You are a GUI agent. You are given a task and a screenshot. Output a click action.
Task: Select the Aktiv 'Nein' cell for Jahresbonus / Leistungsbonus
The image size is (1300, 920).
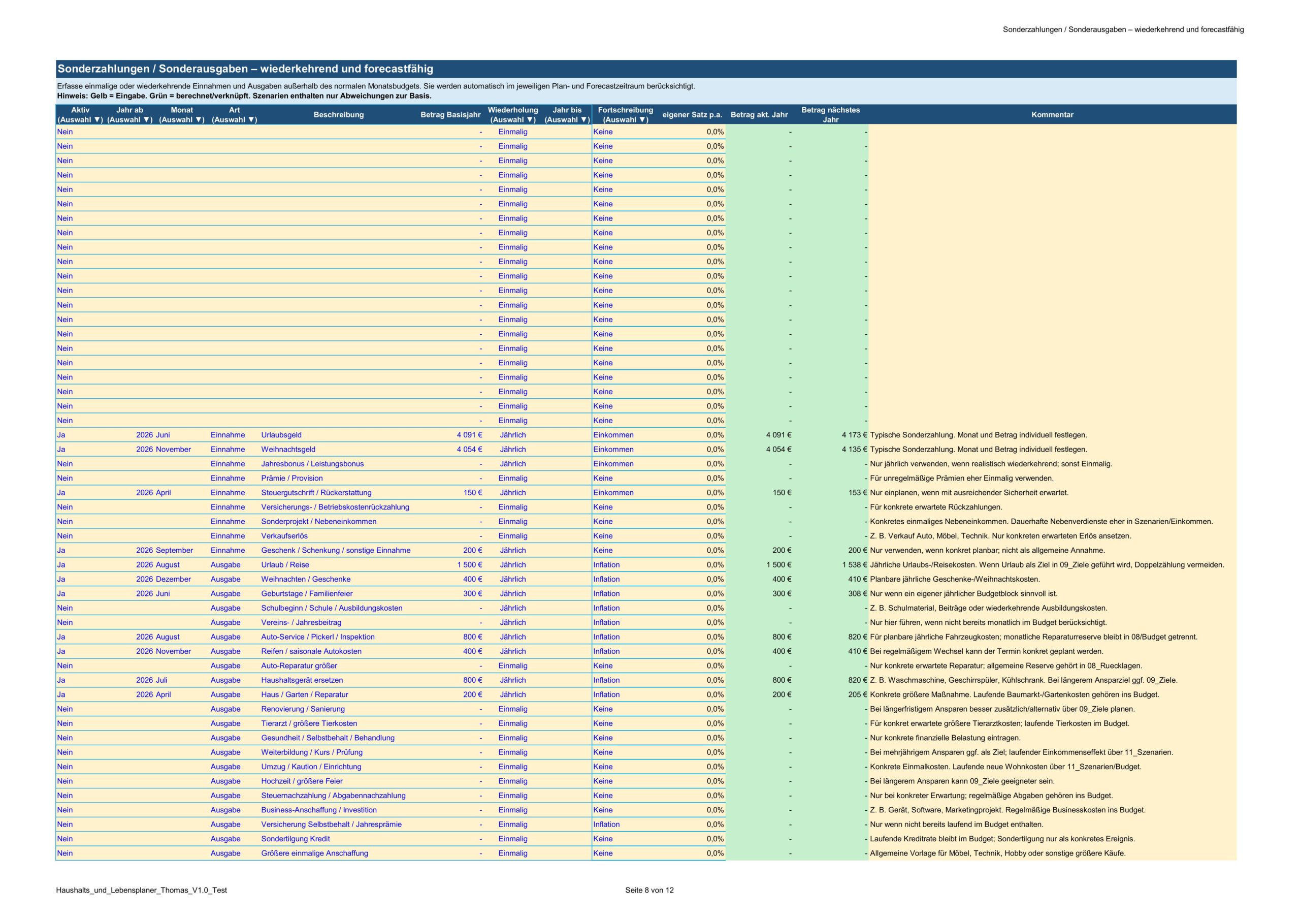click(x=80, y=464)
